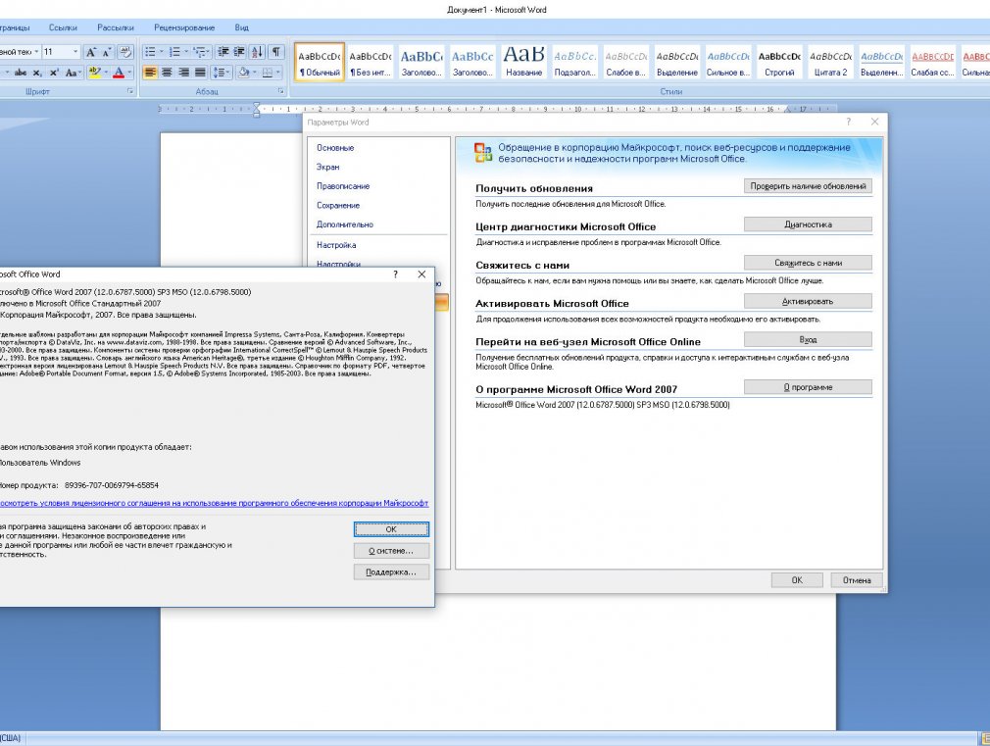Click Отмена in Параметры Word dialog
The width and height of the screenshot is (990, 746).
point(856,580)
